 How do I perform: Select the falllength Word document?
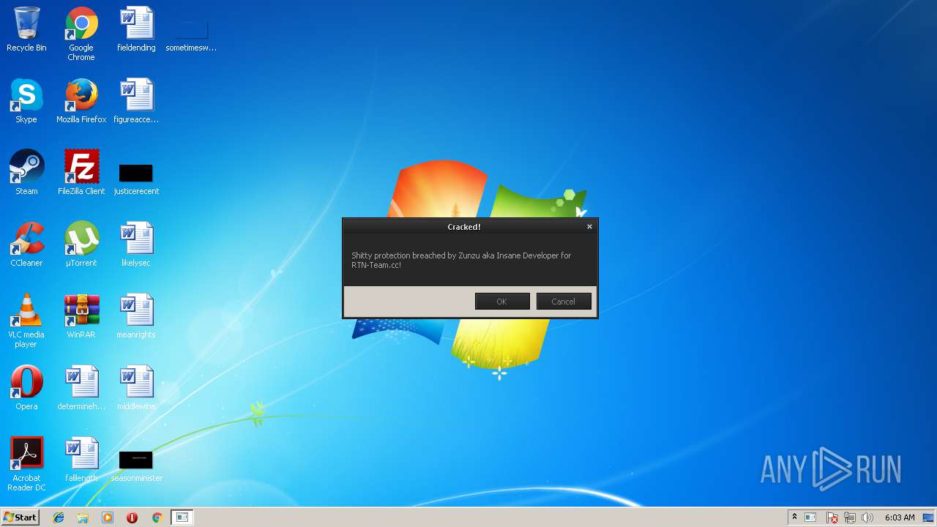click(81, 460)
